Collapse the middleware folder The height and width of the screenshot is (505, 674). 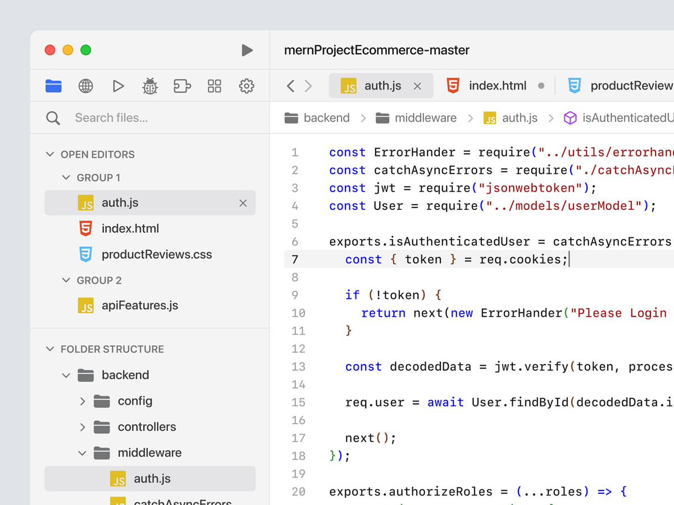click(x=82, y=453)
